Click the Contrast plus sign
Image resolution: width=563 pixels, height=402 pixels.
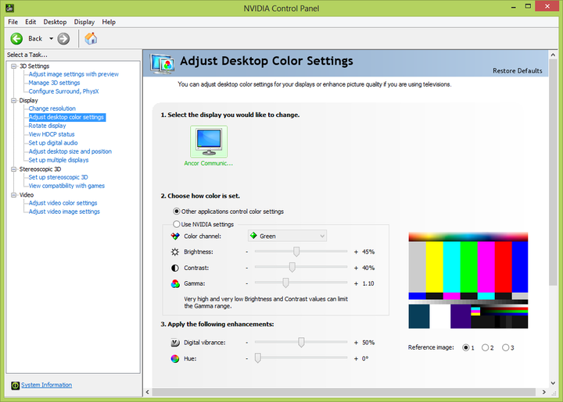[356, 268]
